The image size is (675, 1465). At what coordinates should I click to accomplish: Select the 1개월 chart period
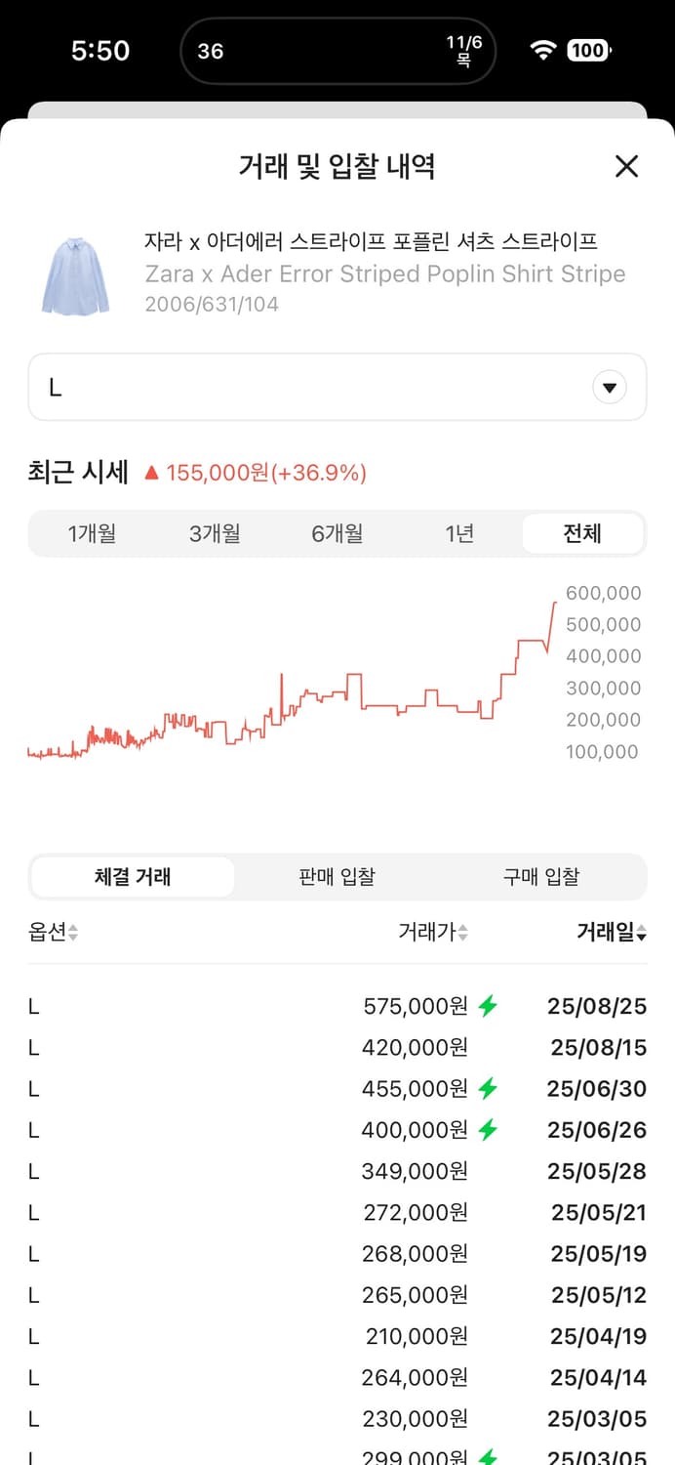tap(92, 533)
